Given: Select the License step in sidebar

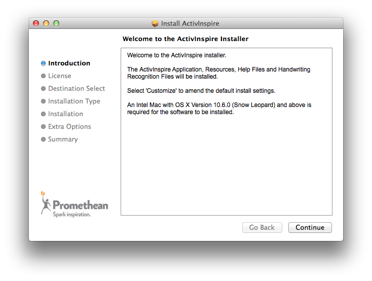Looking at the screenshot, I should pyautogui.click(x=59, y=76).
